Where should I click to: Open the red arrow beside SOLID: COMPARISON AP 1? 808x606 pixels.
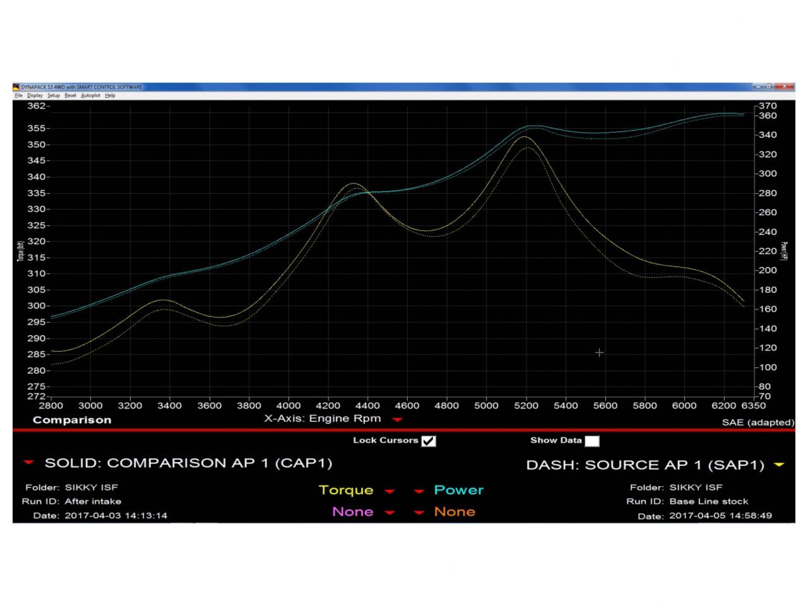point(28,463)
